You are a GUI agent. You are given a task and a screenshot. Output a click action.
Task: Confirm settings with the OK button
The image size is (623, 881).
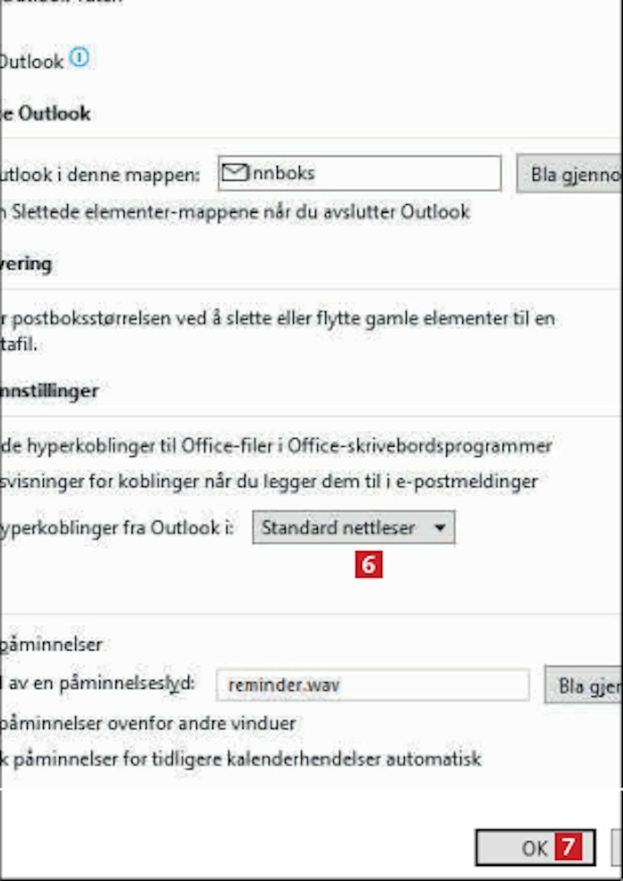click(535, 848)
